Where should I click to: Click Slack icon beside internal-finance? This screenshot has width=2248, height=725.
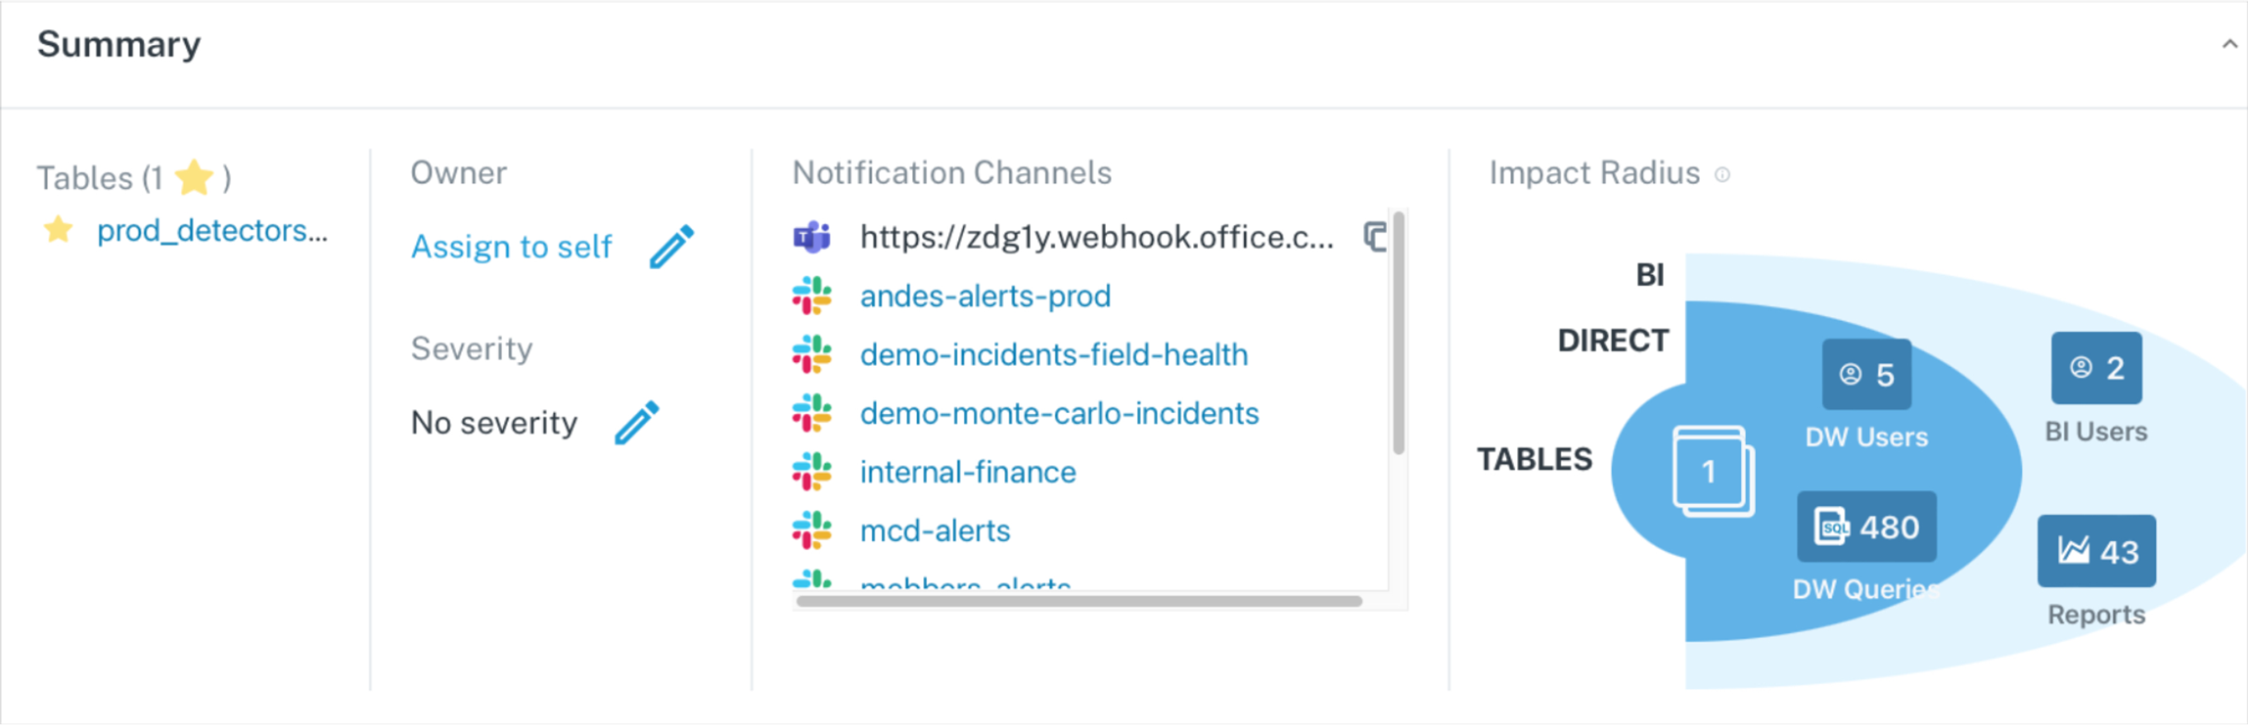(x=811, y=471)
